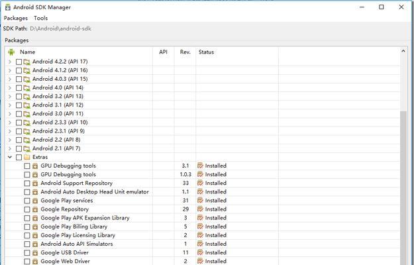Sort by the Status column header
Image resolution: width=414 pixels, height=265 pixels.
click(206, 52)
